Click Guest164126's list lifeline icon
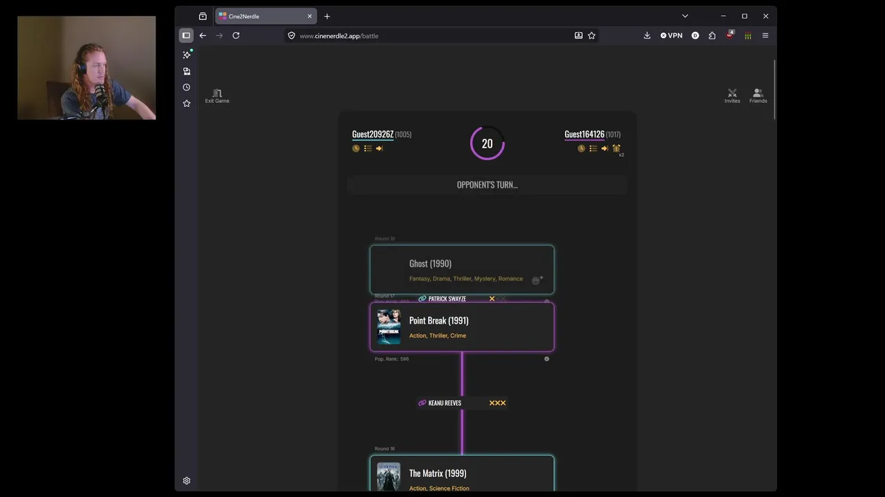 [x=593, y=148]
